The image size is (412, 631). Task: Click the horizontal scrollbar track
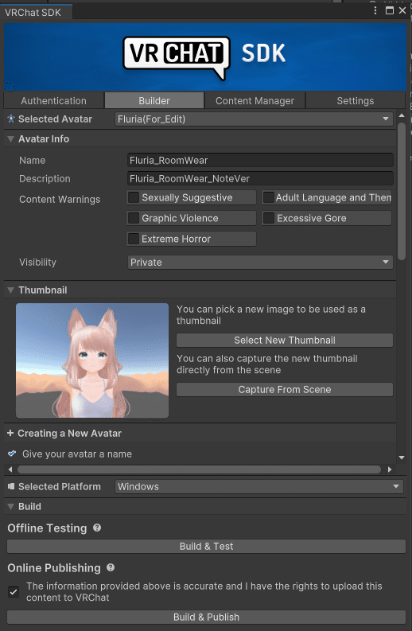pos(199,469)
